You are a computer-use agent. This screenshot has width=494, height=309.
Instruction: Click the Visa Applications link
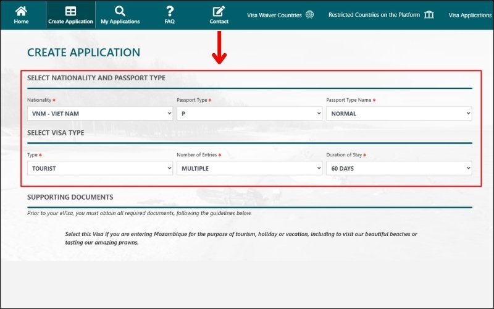tap(470, 15)
